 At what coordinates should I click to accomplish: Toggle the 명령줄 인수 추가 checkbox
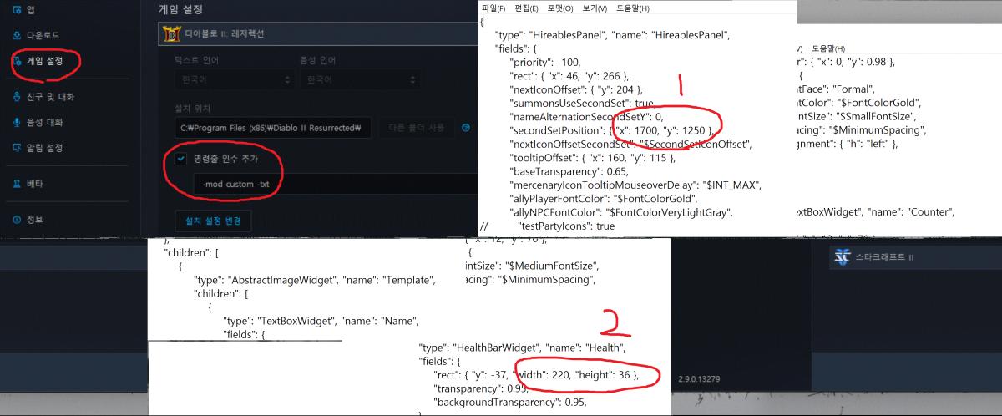tap(180, 159)
